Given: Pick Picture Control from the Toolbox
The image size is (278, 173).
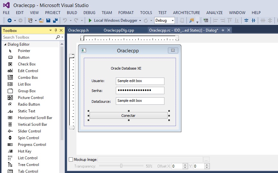Looking at the screenshot, I should (x=30, y=98).
